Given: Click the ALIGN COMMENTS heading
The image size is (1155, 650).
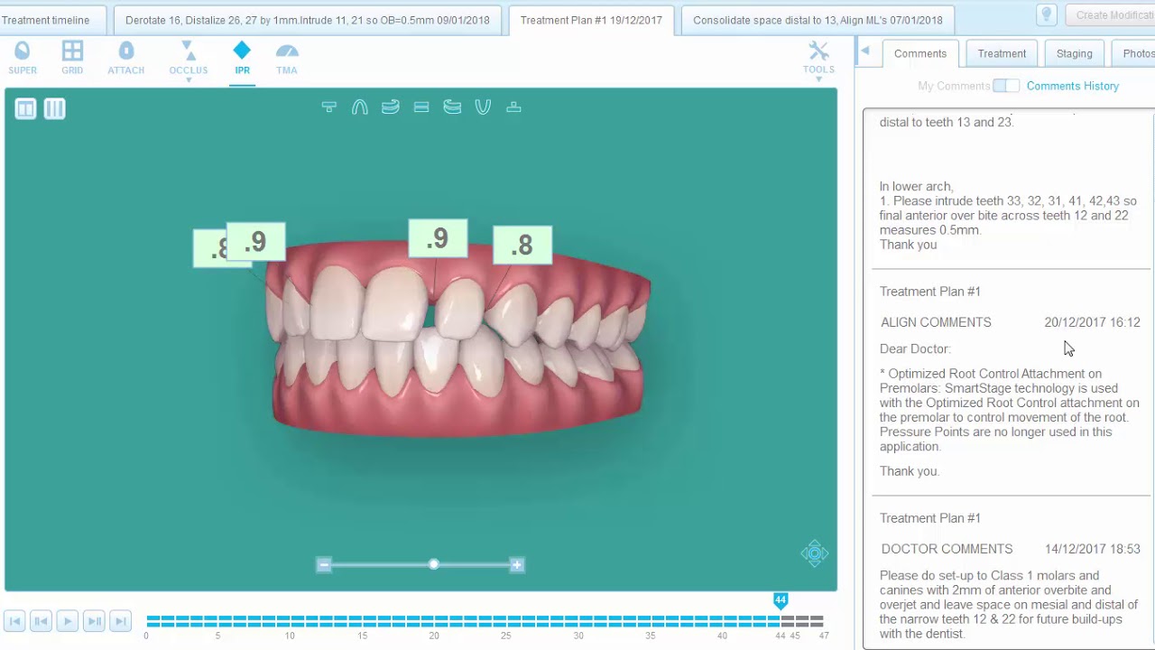Looking at the screenshot, I should 936,322.
